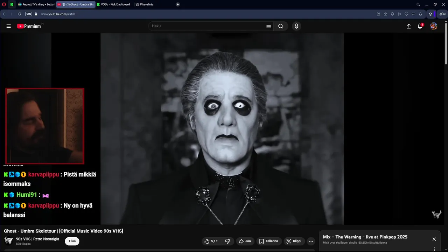Open Mix – The Warning live at Pinkpop playlist
This screenshot has height=252, width=448.
(x=365, y=237)
